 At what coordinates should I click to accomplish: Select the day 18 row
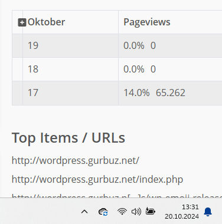117,69
